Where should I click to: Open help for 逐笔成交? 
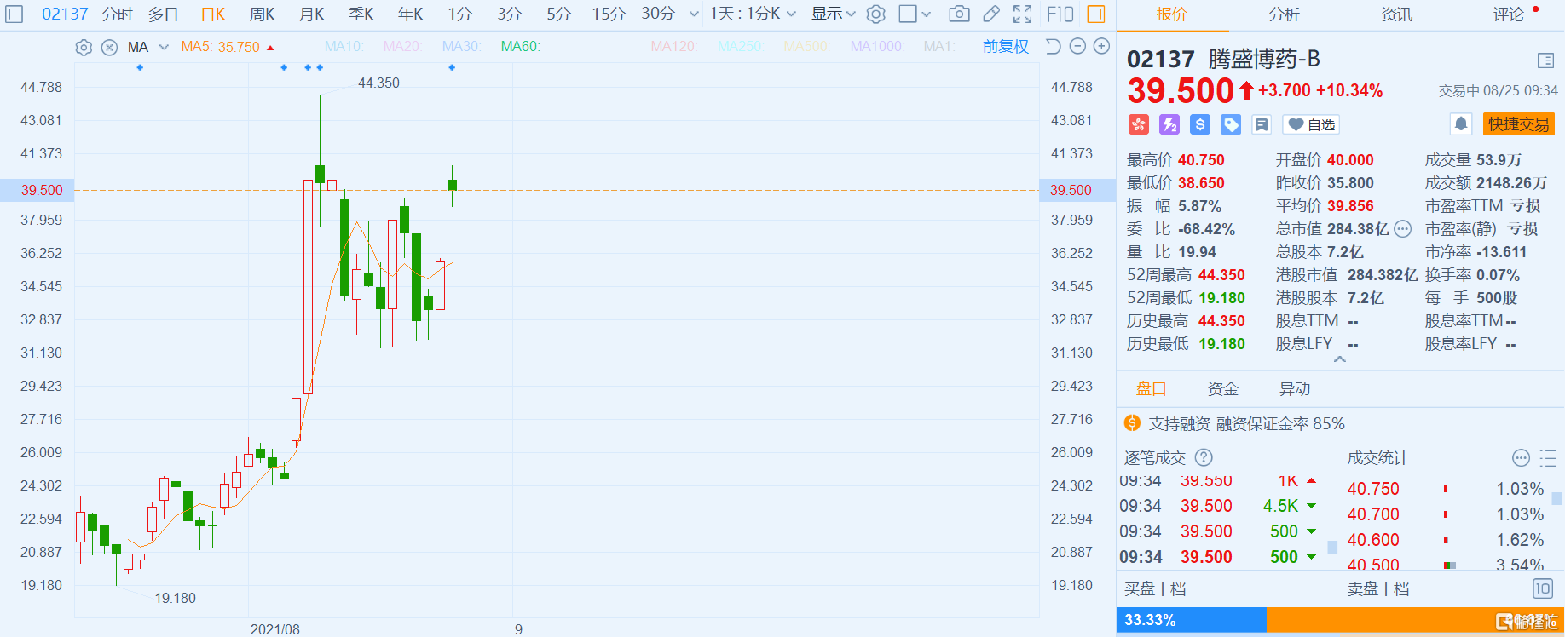point(1204,457)
